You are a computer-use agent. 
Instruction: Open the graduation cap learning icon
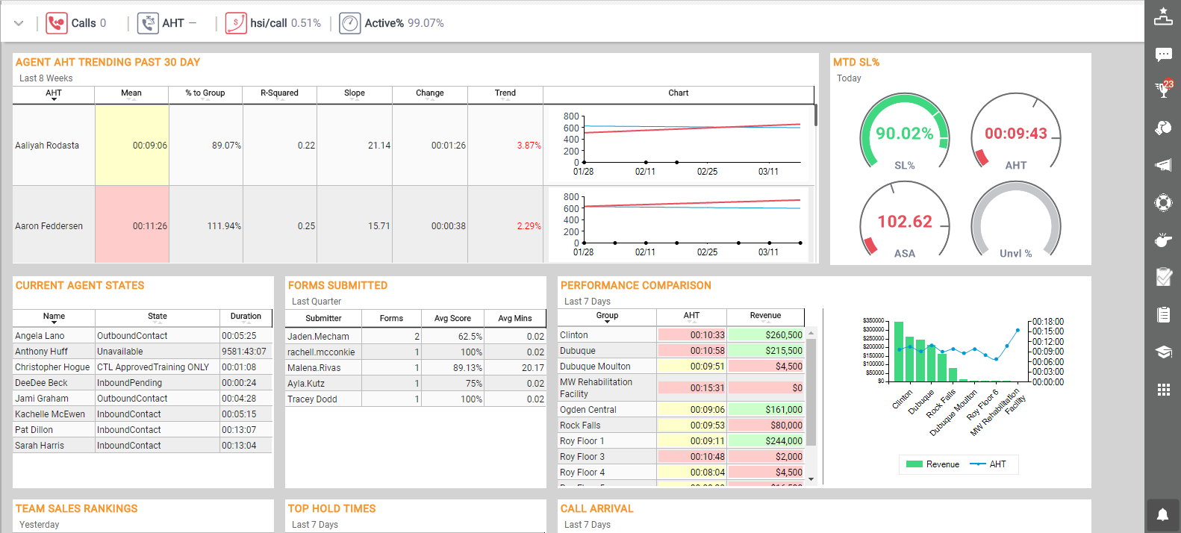[1163, 352]
